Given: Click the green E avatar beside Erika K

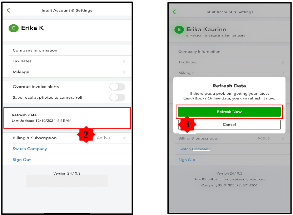Looking at the screenshot, I should coord(14,28).
